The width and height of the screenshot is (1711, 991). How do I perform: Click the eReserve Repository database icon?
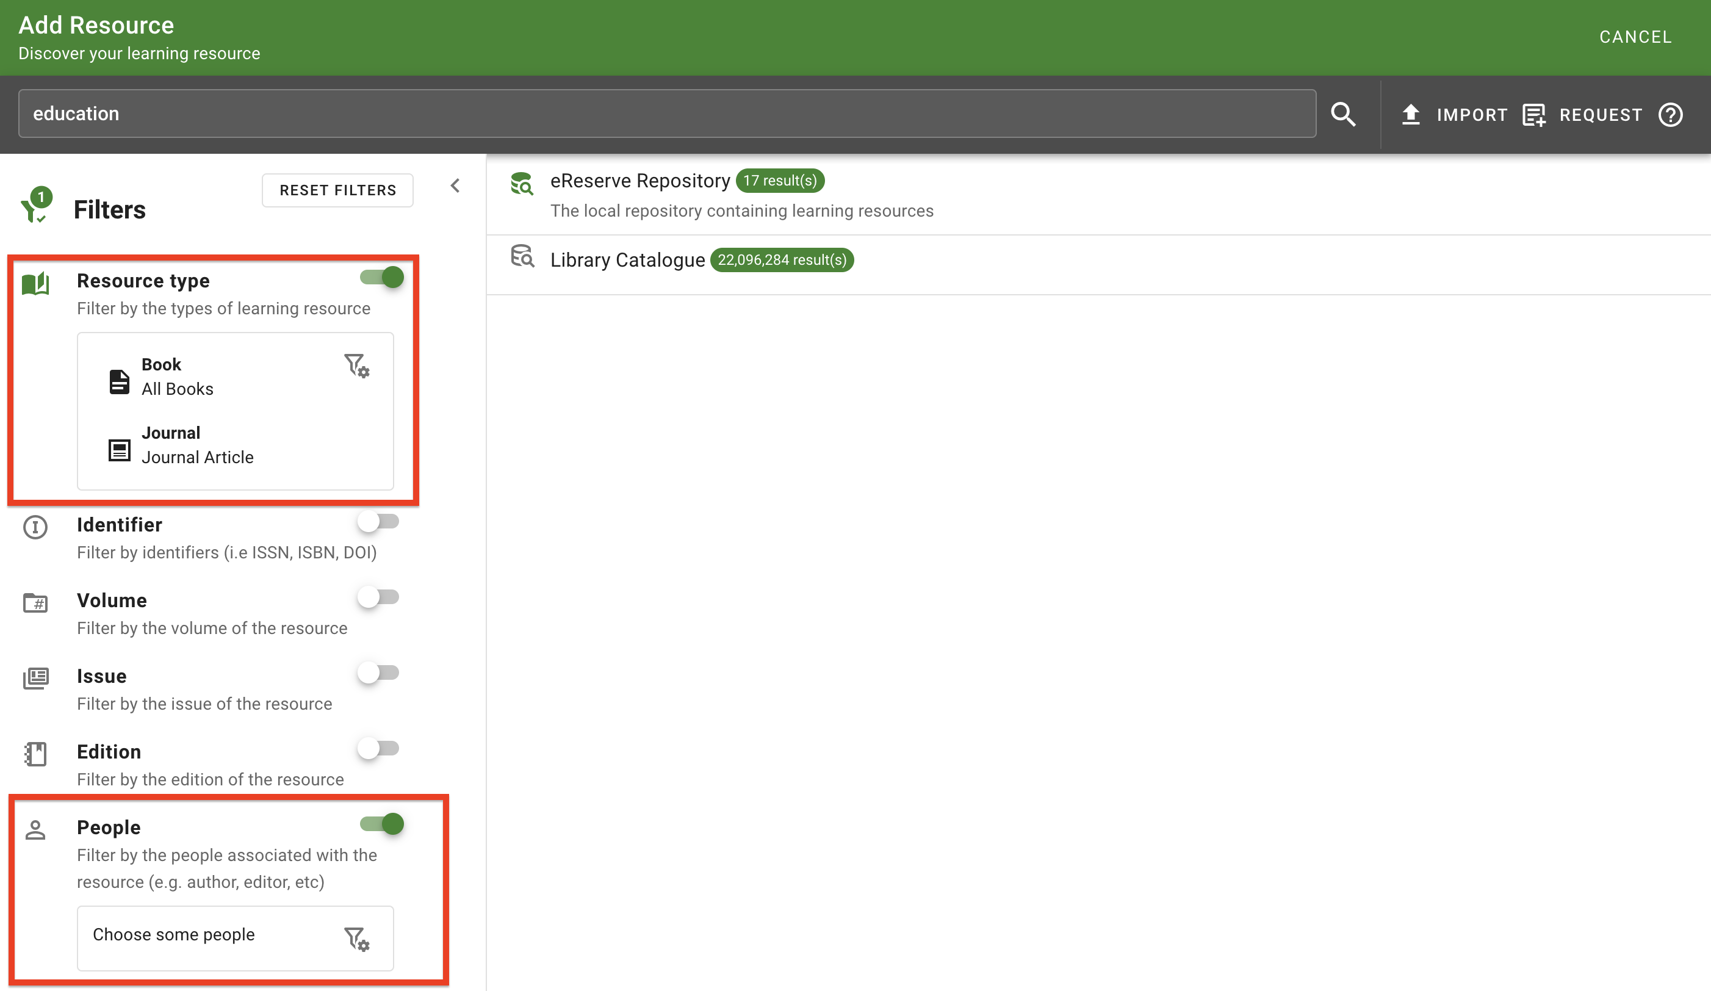pos(522,184)
